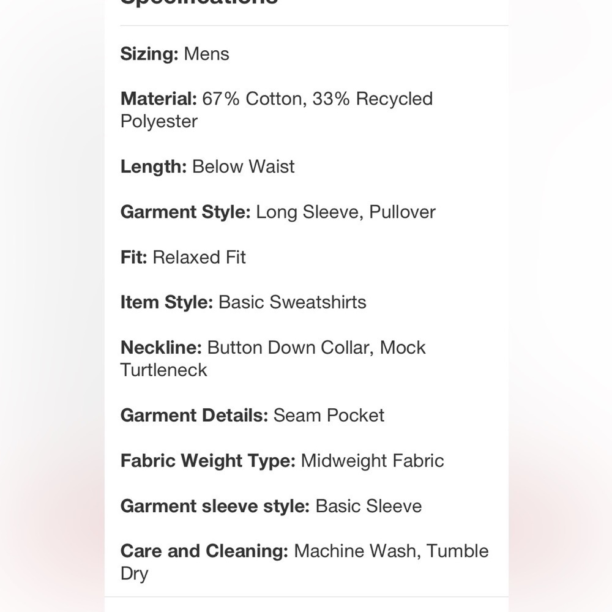Select the Material label text

click(159, 99)
